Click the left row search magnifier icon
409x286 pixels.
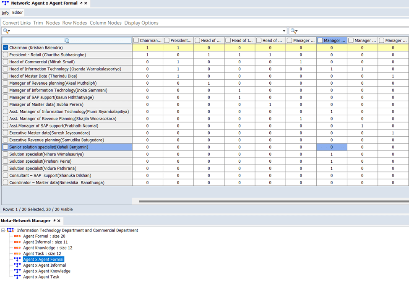5,31
